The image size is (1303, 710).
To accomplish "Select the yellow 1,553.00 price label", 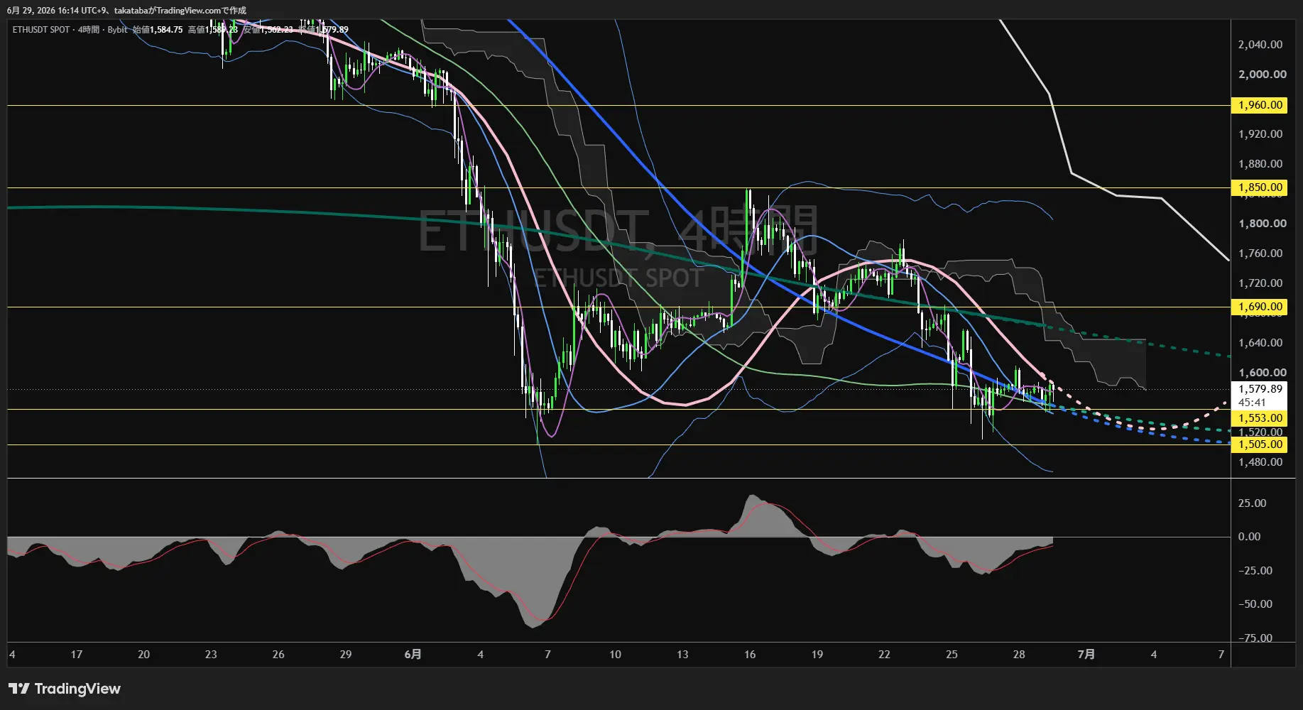I will click(1260, 418).
